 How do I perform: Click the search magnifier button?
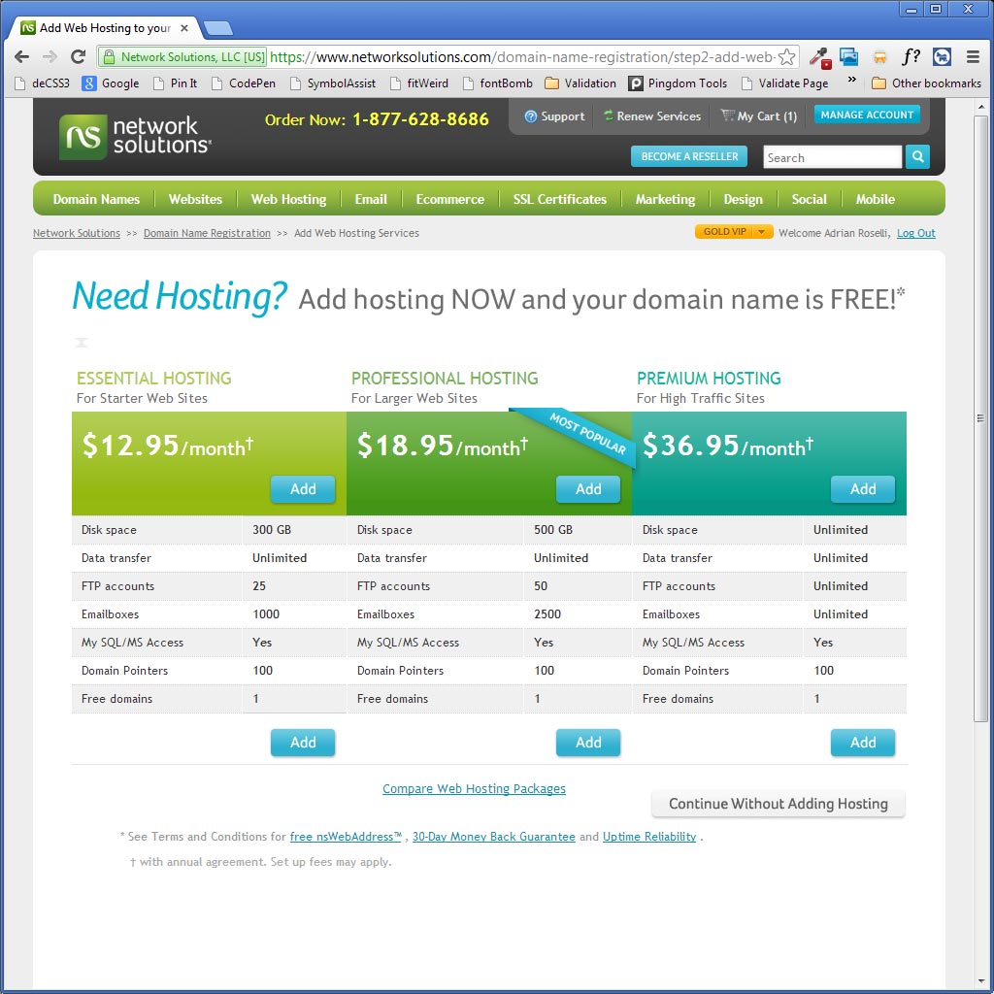917,156
